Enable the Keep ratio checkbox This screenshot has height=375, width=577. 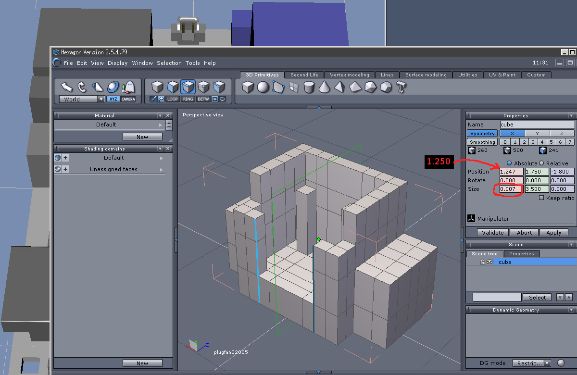click(x=541, y=198)
